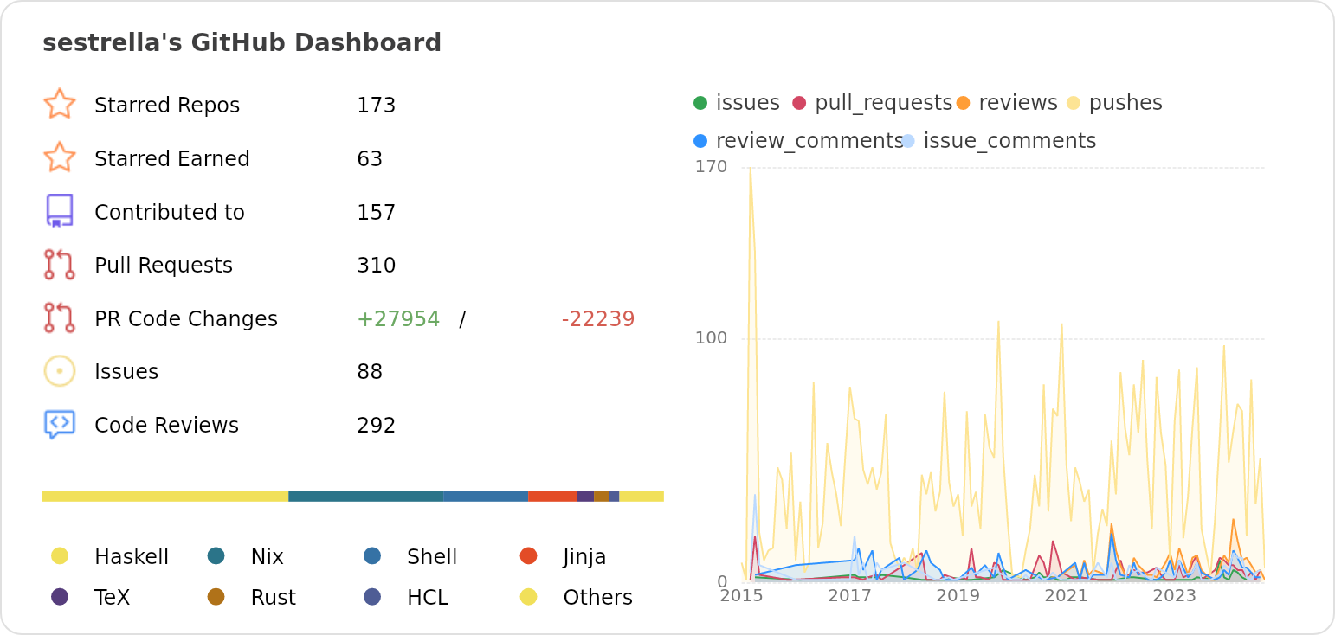Click the 'Others' language label

tap(598, 598)
